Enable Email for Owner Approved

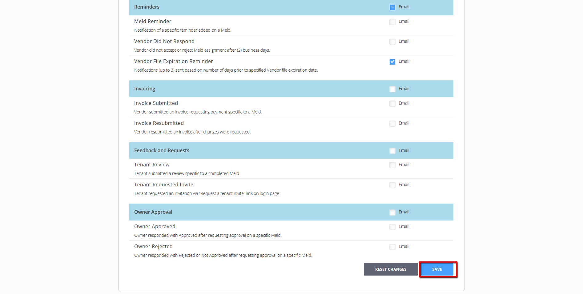tap(392, 227)
